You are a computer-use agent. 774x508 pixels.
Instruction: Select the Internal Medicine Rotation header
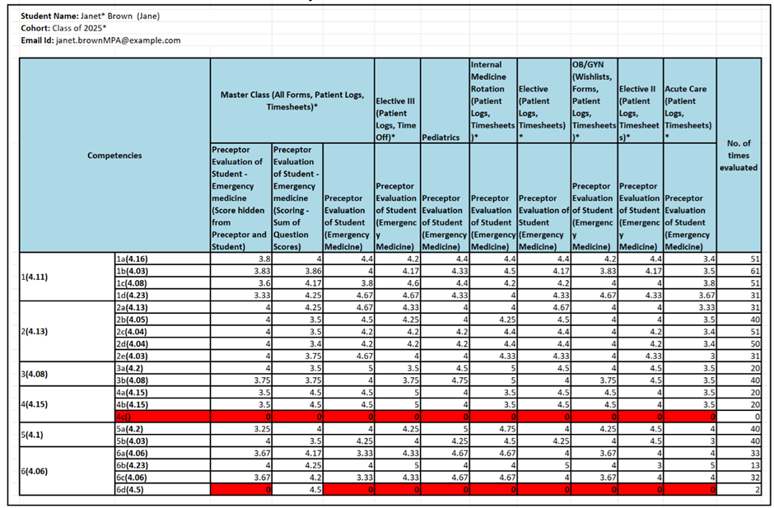(492, 100)
